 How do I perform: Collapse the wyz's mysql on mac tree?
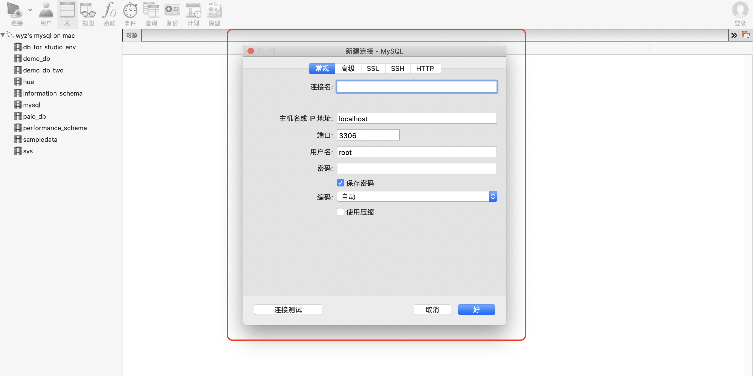[x=3, y=35]
